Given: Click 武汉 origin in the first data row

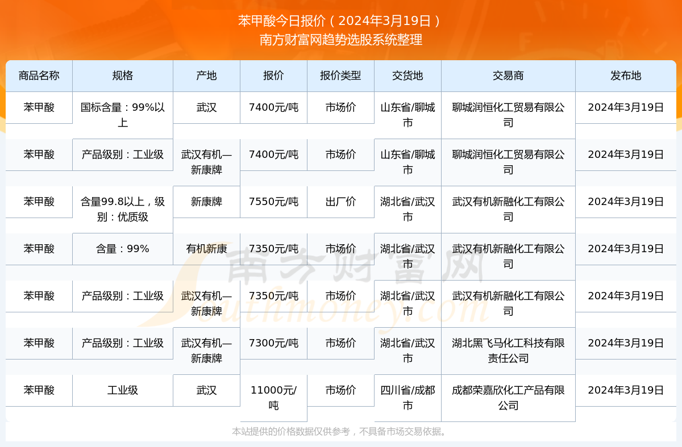Looking at the screenshot, I should [x=207, y=107].
